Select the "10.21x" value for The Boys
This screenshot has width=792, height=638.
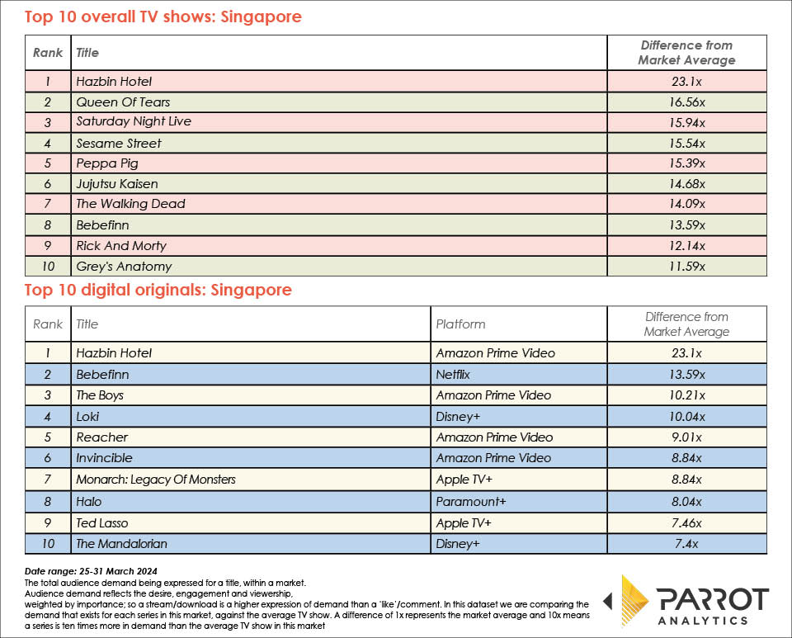(x=687, y=395)
